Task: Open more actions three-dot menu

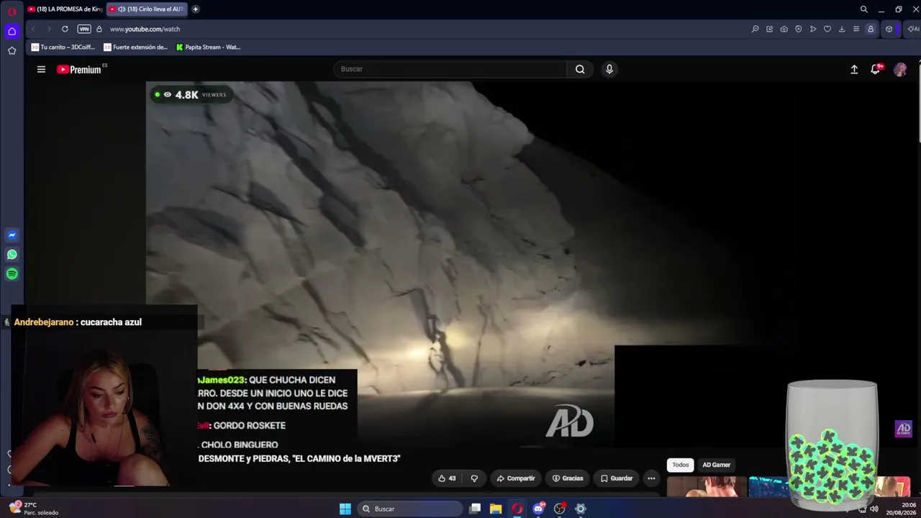Action: click(x=651, y=478)
